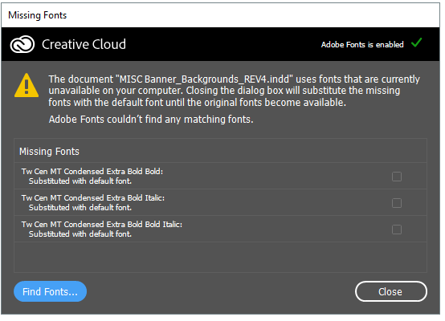Screen dimensions: 445x321
Task: Select the Tw Cen MT Condensed Extra Bold Bold Italic row
Action: (220, 229)
